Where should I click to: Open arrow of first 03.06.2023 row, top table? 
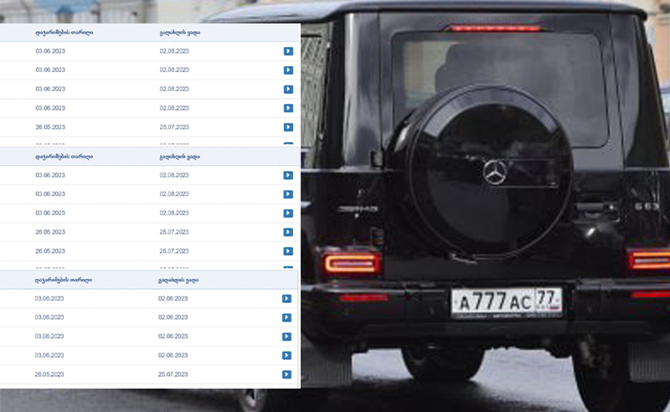pyautogui.click(x=288, y=51)
